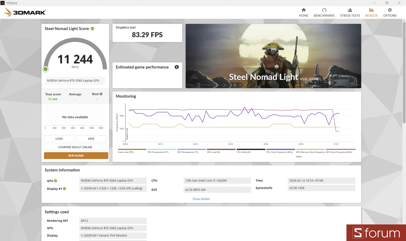Click the info icon next to Best column
This screenshot has height=241, width=406.
(x=101, y=94)
